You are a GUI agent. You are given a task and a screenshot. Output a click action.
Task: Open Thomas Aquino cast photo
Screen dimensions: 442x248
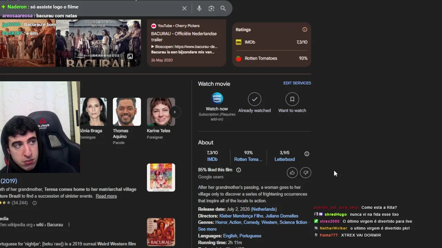[127, 112]
